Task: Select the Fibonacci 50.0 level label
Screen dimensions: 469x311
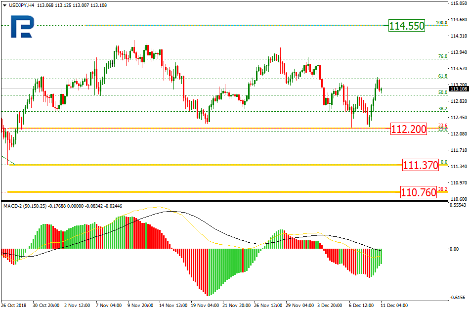Action: [442, 92]
